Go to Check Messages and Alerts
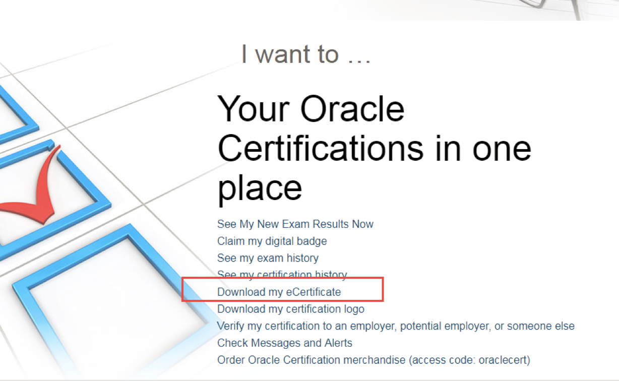Screen dimensions: 619x381 [x=285, y=343]
